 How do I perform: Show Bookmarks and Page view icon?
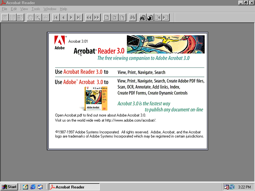[13, 18]
